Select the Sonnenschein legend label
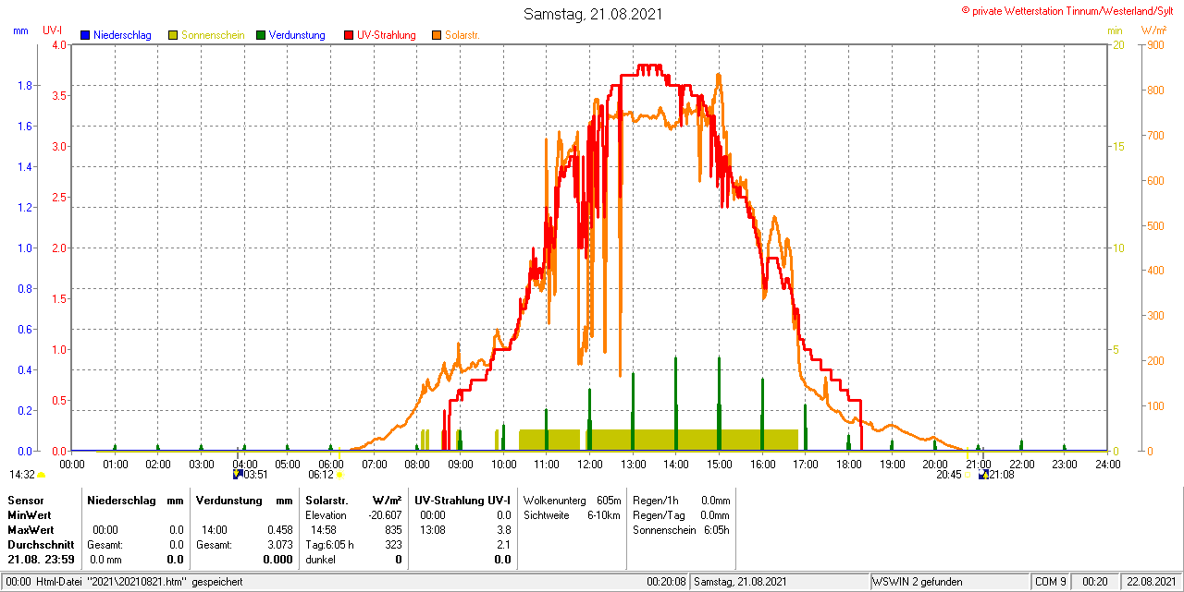 213,35
